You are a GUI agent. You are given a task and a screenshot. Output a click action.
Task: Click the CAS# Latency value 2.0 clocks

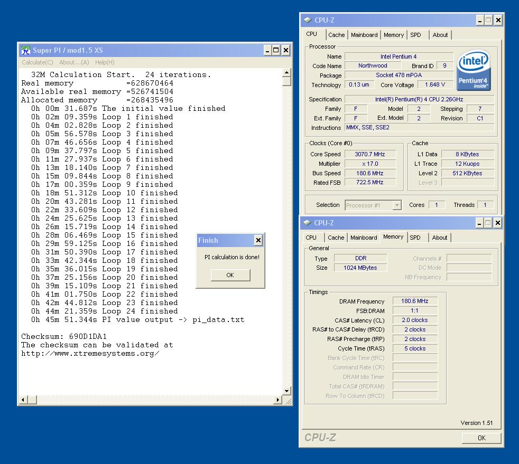(415, 320)
